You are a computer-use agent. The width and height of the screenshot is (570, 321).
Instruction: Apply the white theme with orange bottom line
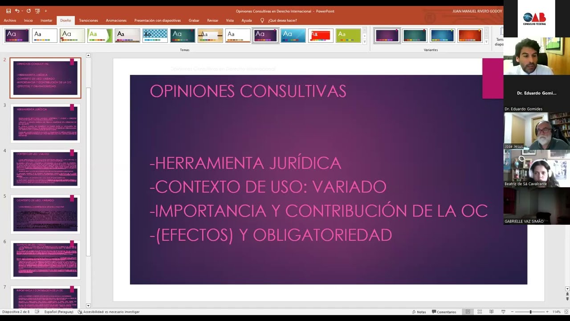pos(238,36)
